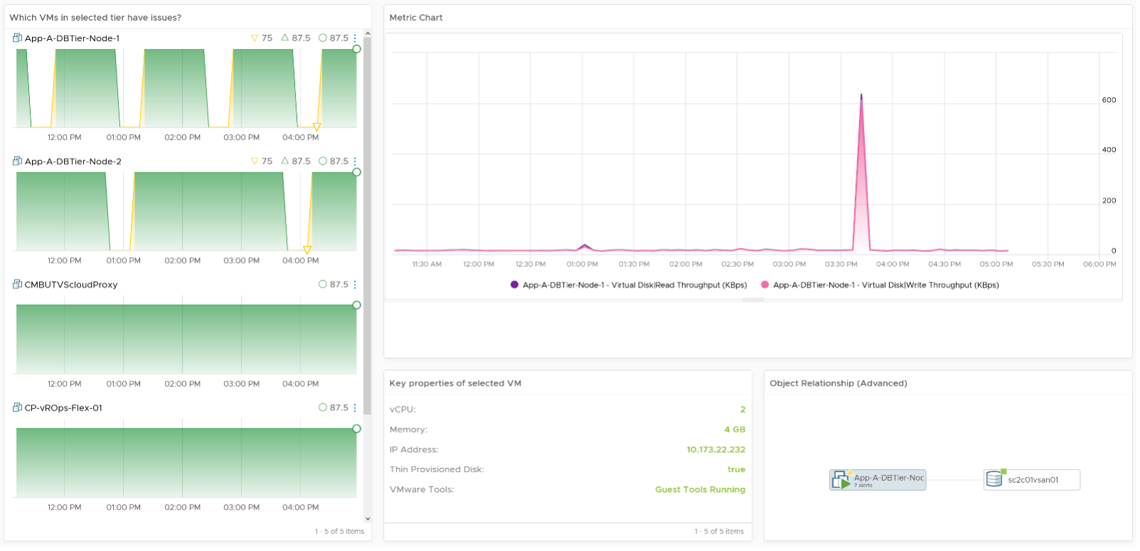This screenshot has width=1140, height=551.
Task: Click the green maximum triangle icon for App-A-DBTier-Node-2
Action: coord(285,161)
